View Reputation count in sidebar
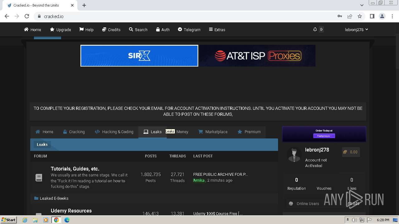Viewport: 399px width, 224px height. (x=296, y=180)
